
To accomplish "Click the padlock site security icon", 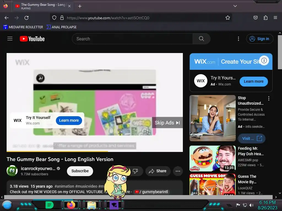I will (62, 18).
